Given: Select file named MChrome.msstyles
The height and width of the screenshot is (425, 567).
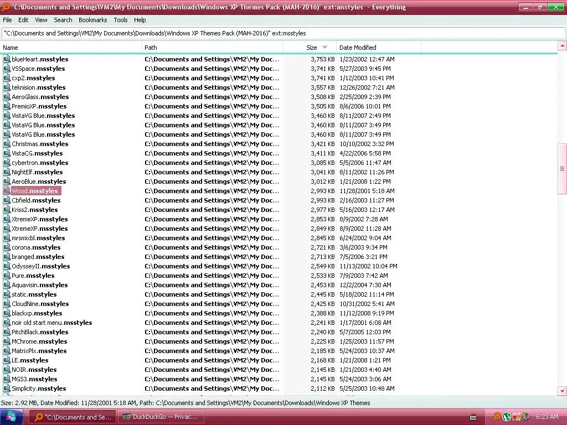Looking at the screenshot, I should coord(39,341).
